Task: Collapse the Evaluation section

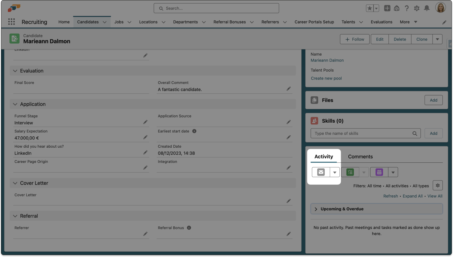Action: point(15,71)
